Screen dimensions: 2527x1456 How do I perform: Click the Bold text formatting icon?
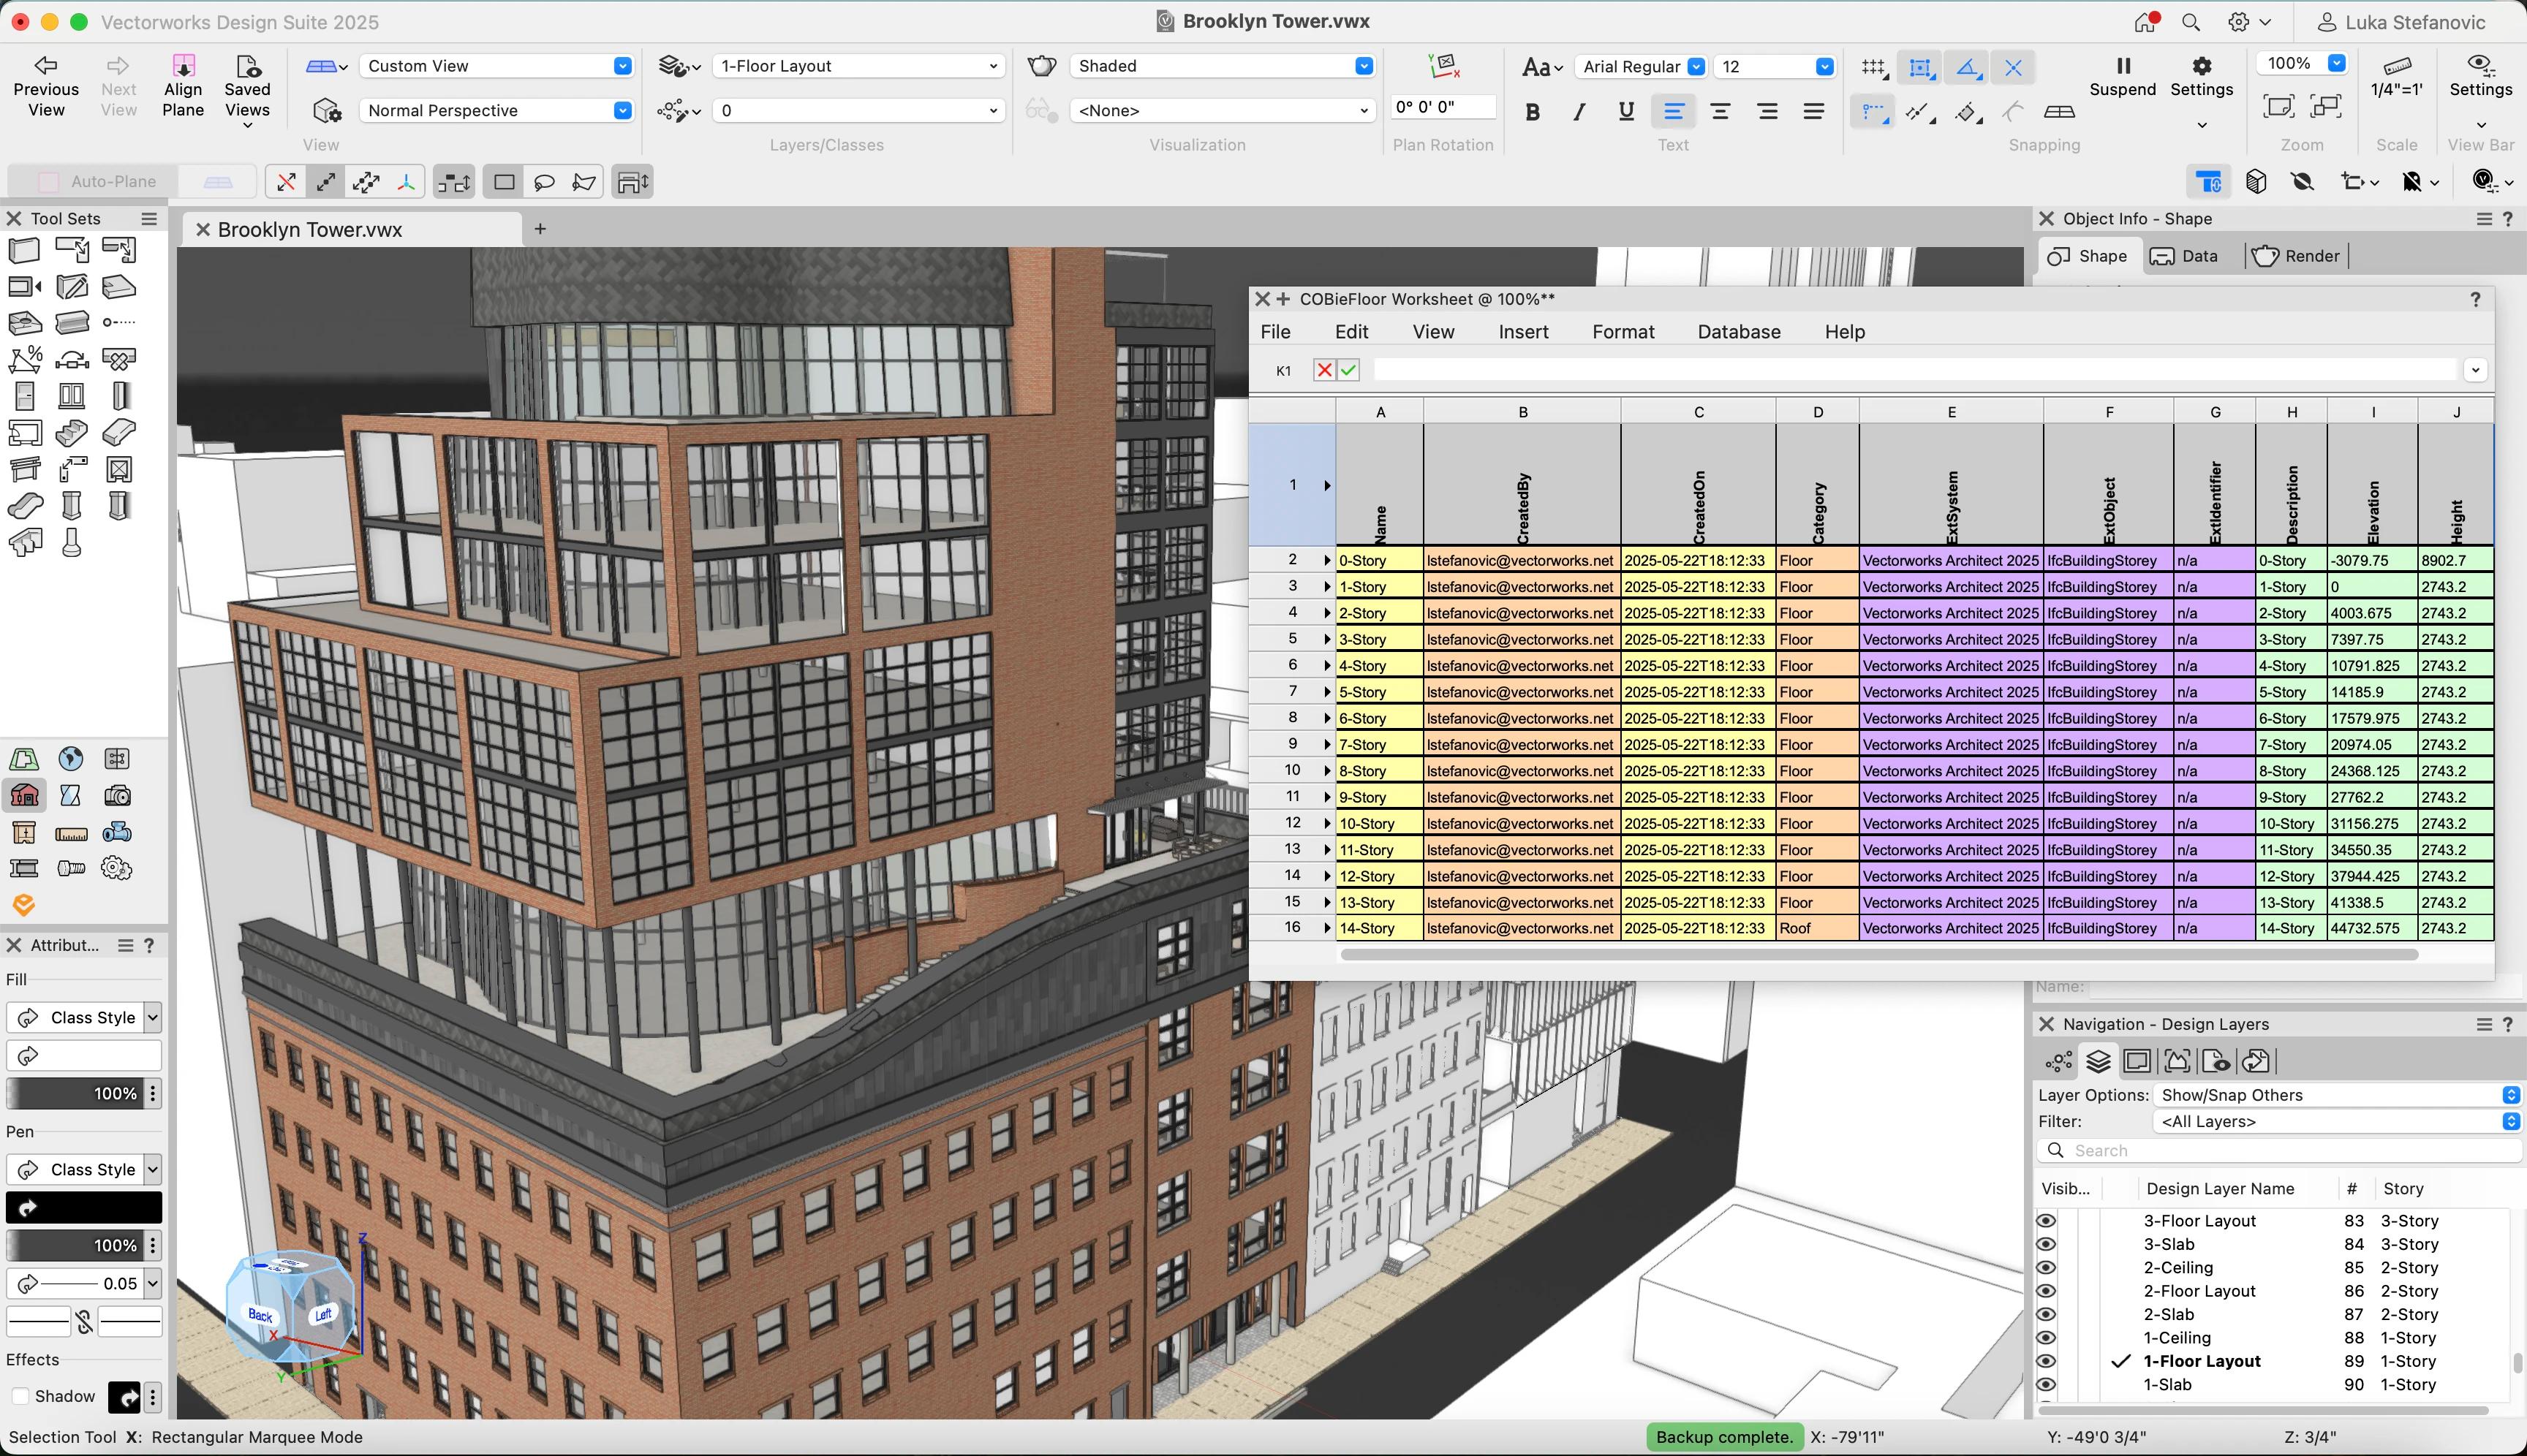tap(1532, 111)
